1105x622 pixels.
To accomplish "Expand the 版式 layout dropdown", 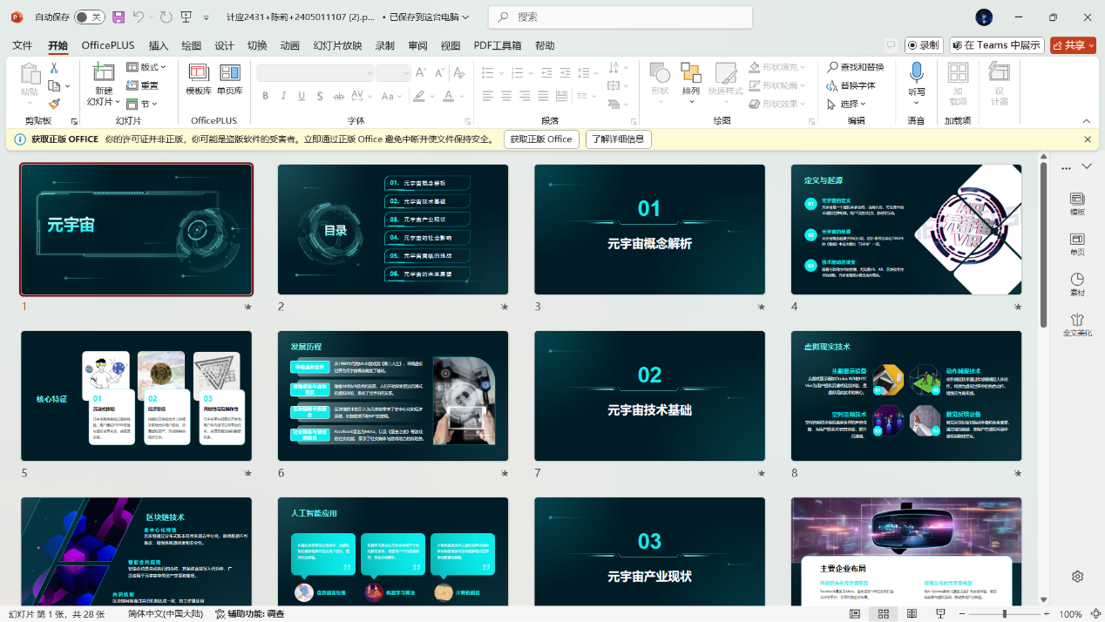I will pos(147,67).
